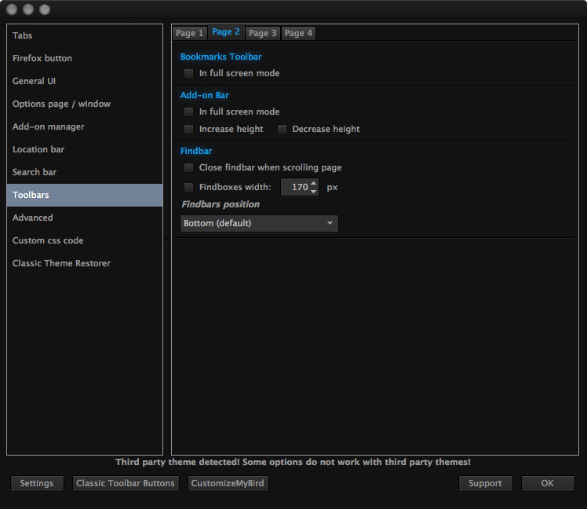Open the Advanced category
The width and height of the screenshot is (587, 509).
tap(85, 218)
